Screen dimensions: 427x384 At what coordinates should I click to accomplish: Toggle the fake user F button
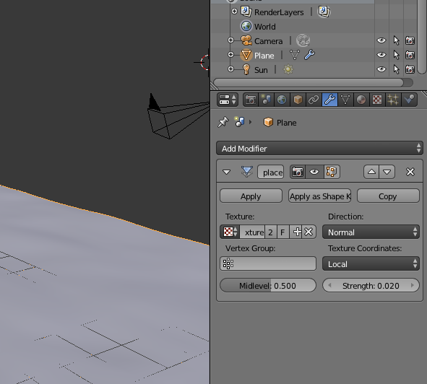pos(282,232)
